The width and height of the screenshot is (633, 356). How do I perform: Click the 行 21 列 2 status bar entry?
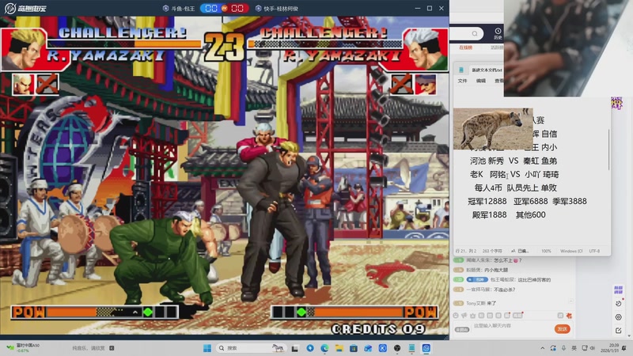pyautogui.click(x=466, y=251)
